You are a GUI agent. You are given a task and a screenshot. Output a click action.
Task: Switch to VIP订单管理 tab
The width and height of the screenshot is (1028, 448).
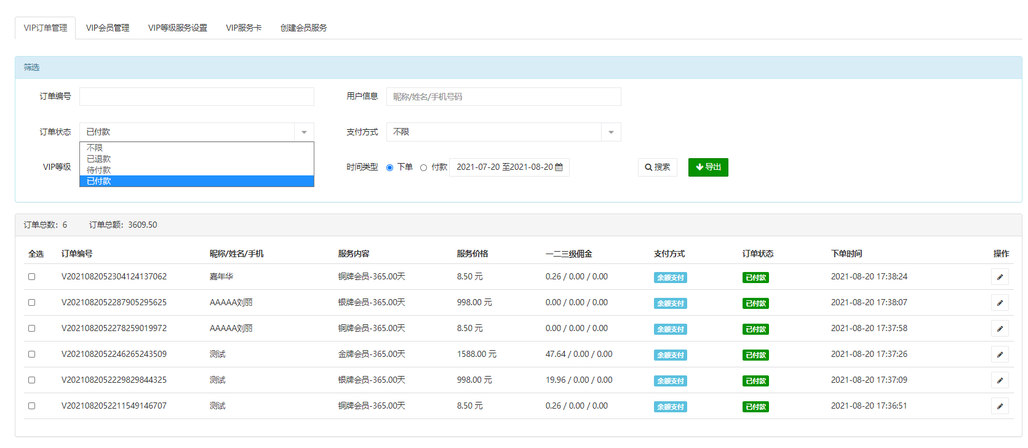(x=46, y=28)
